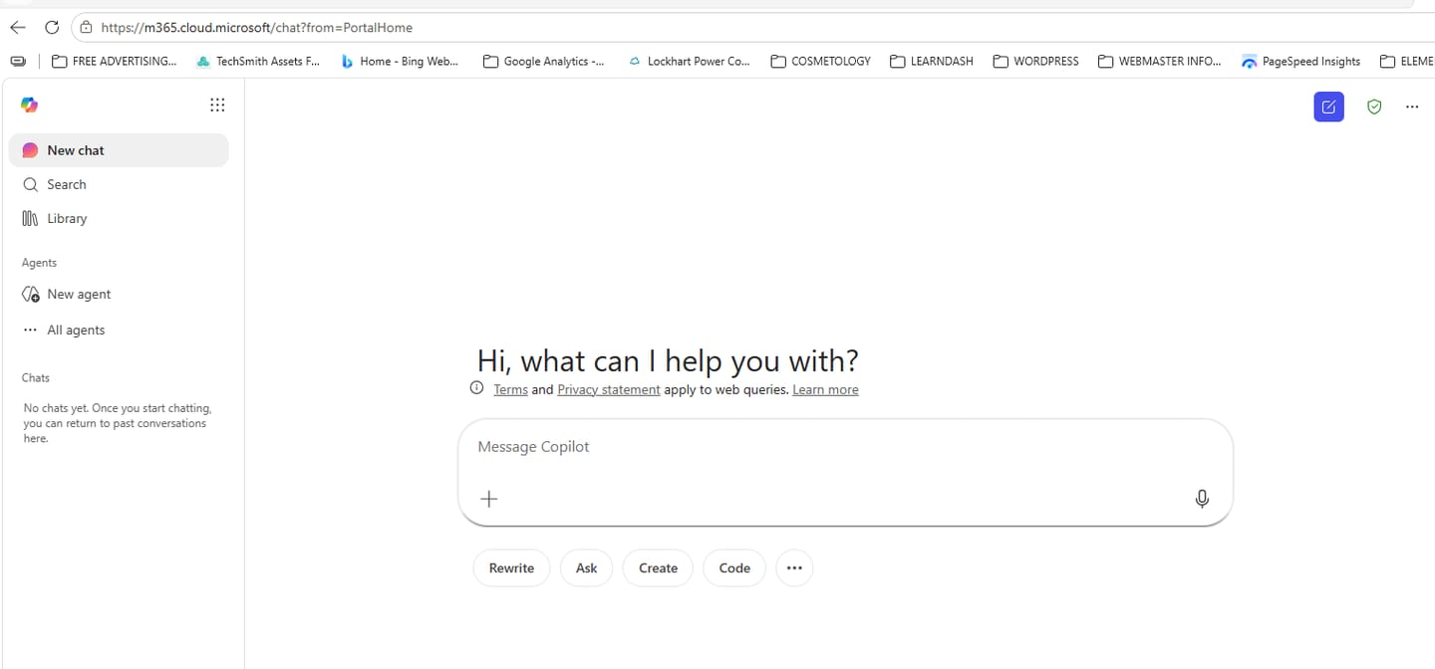
Task: Click the Agents section heading
Action: 39,263
